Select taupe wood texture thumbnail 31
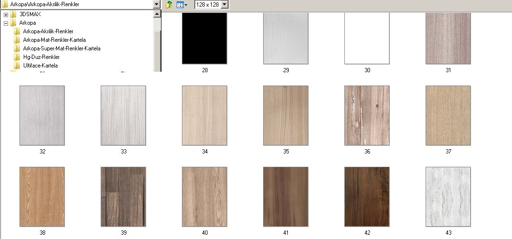 tap(448, 38)
